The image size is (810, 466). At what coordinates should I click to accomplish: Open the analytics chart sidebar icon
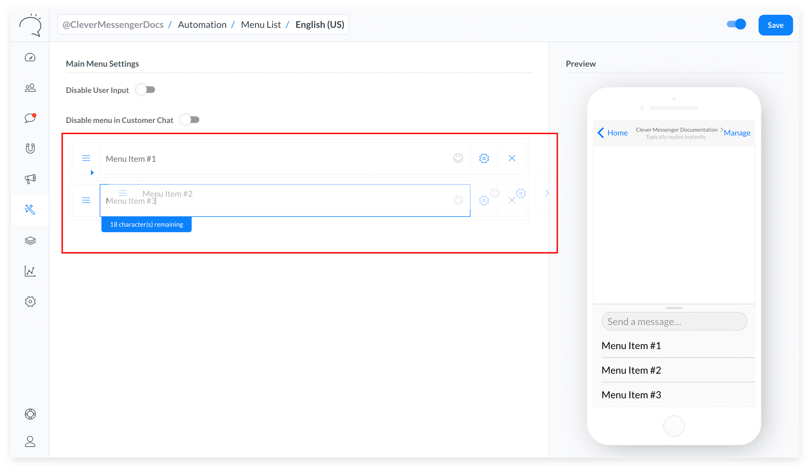pyautogui.click(x=30, y=271)
